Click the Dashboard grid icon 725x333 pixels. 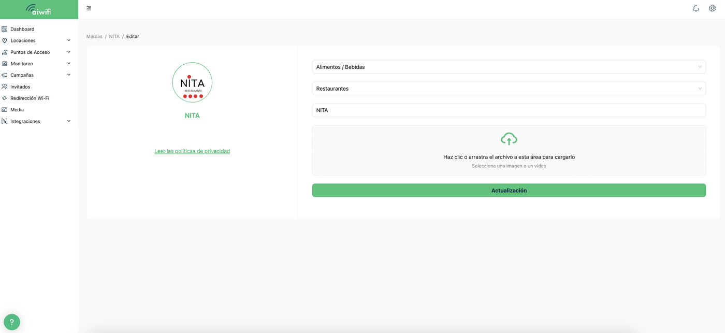5,29
